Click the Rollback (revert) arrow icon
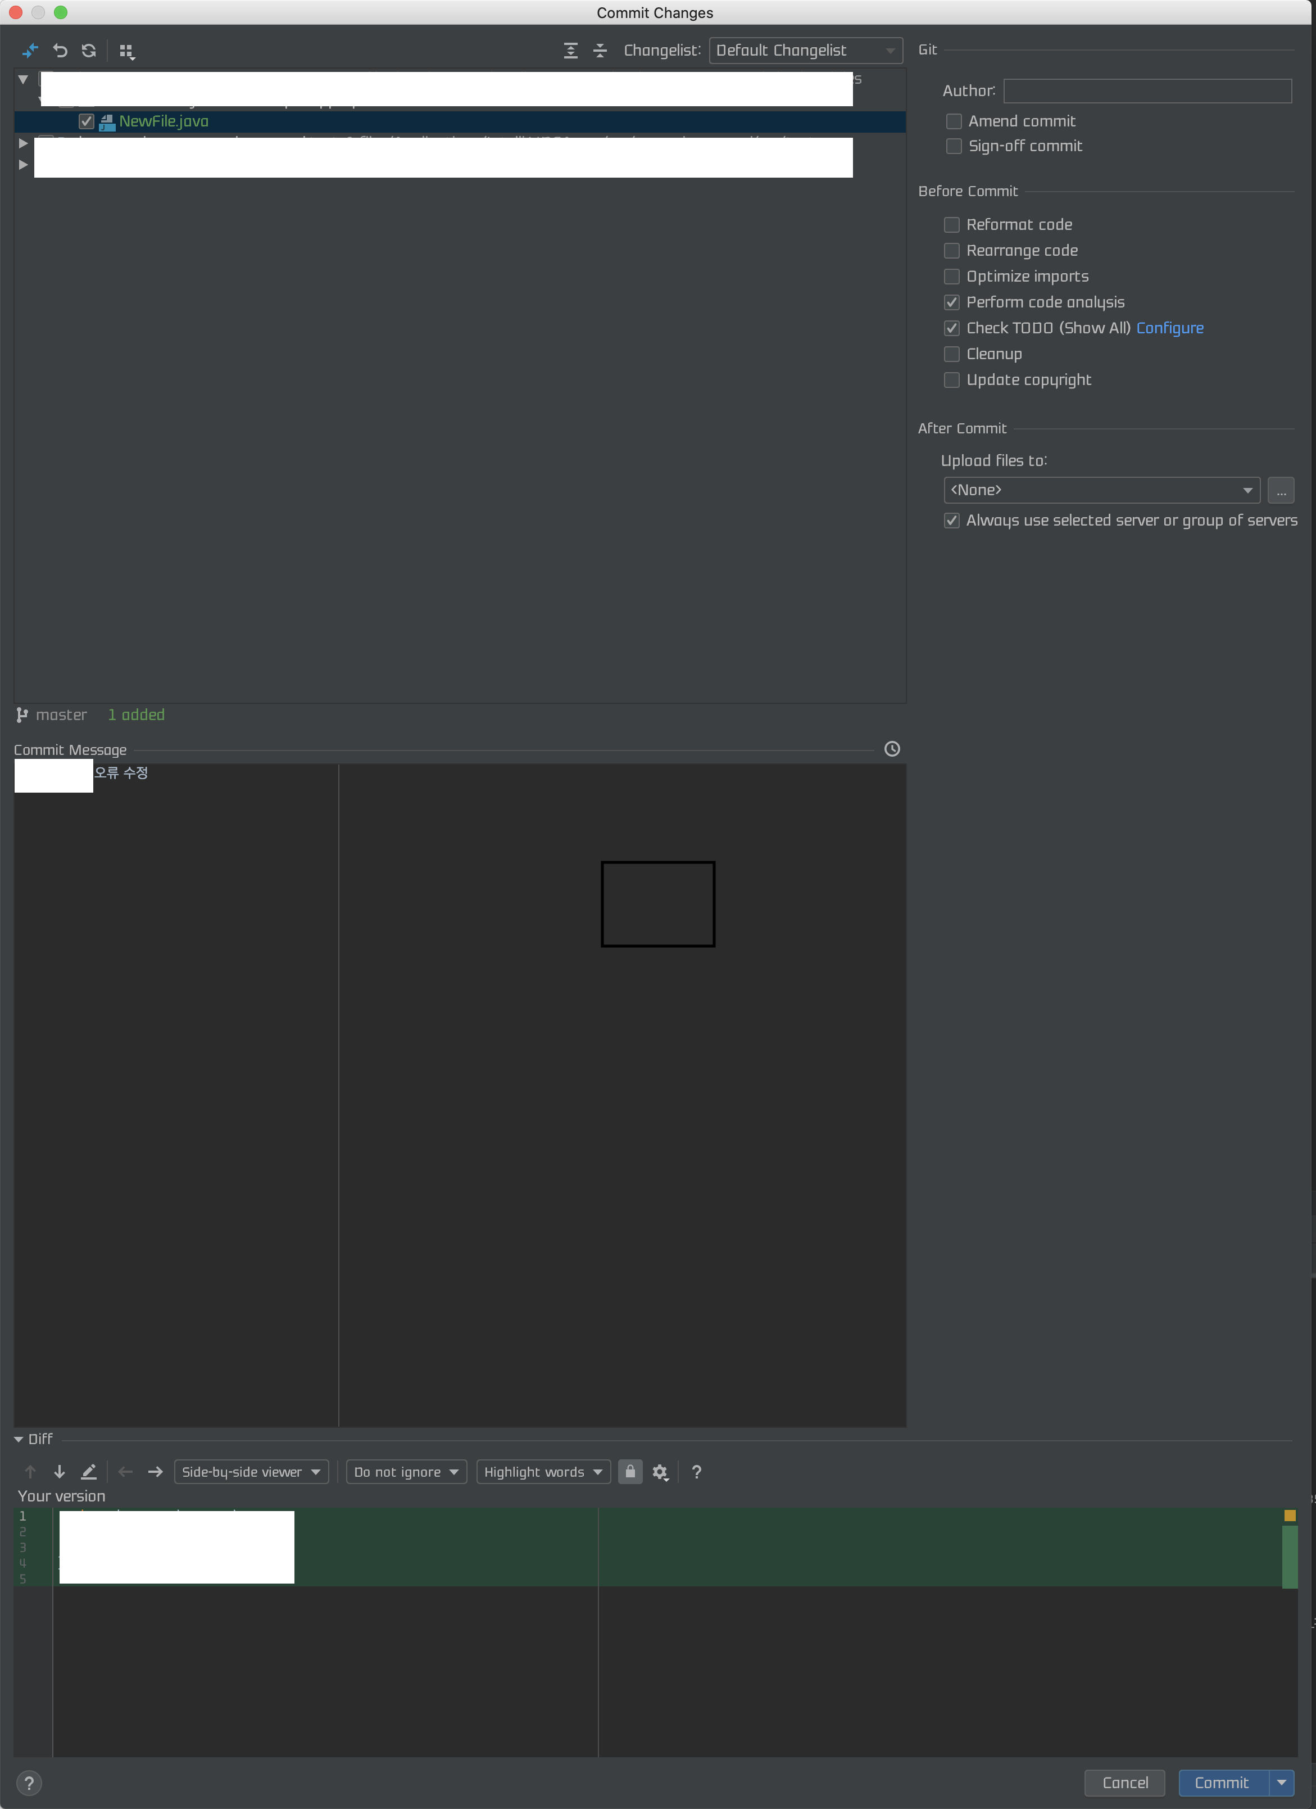1316x1809 pixels. [60, 50]
